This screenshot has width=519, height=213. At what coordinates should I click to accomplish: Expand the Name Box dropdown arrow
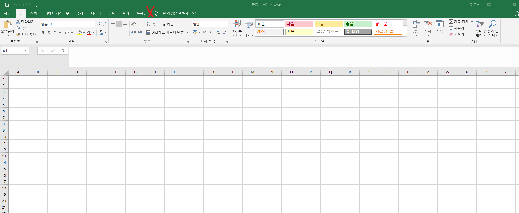pyautogui.click(x=25, y=51)
